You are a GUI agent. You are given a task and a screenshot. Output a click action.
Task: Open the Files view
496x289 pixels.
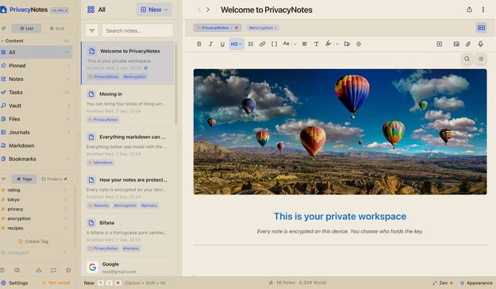pos(36,119)
